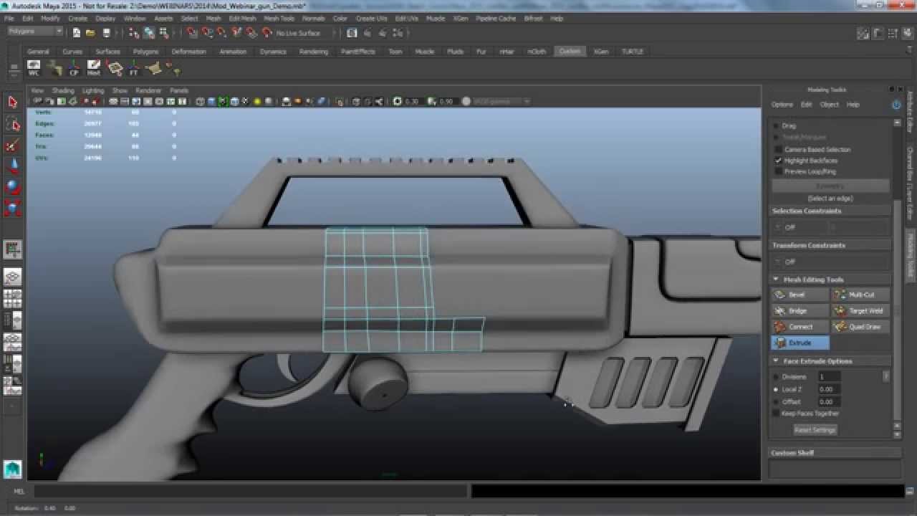Open the Polygons menu set dropdown
Viewport: 917px width, 516px height.
pos(34,32)
